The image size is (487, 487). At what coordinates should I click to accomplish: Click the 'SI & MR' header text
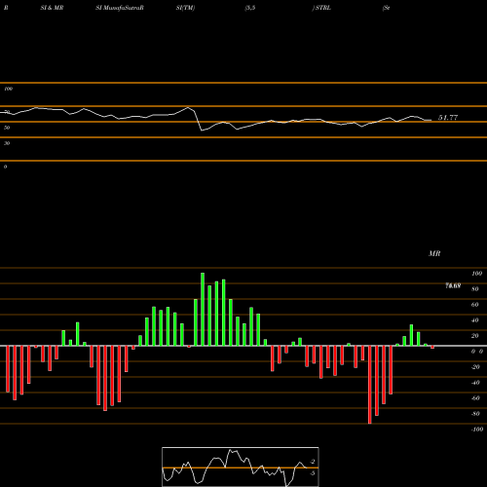click(52, 8)
